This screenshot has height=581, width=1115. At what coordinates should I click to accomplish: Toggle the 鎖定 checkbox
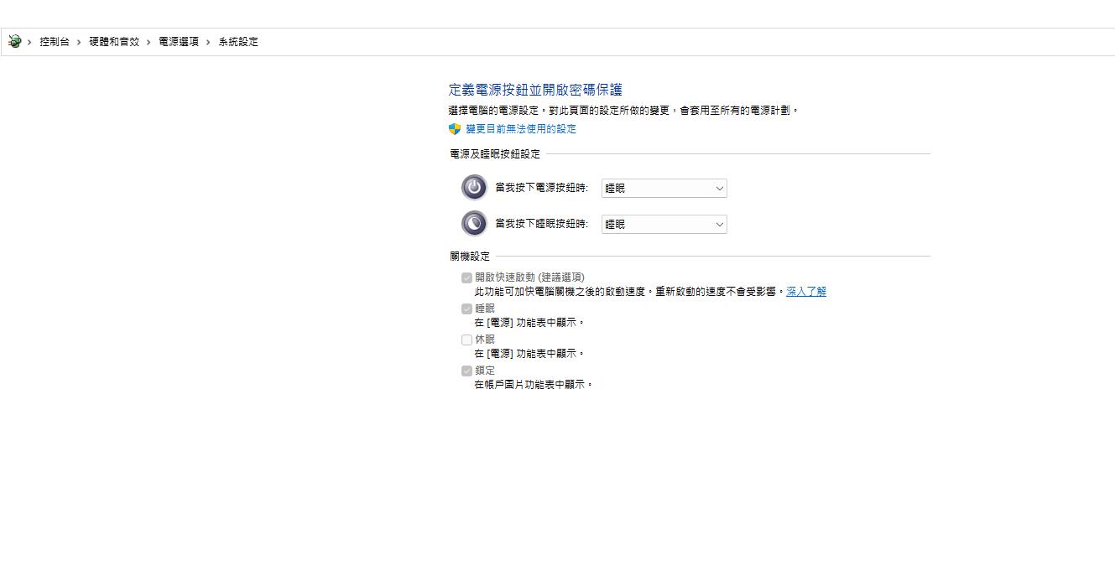click(466, 371)
